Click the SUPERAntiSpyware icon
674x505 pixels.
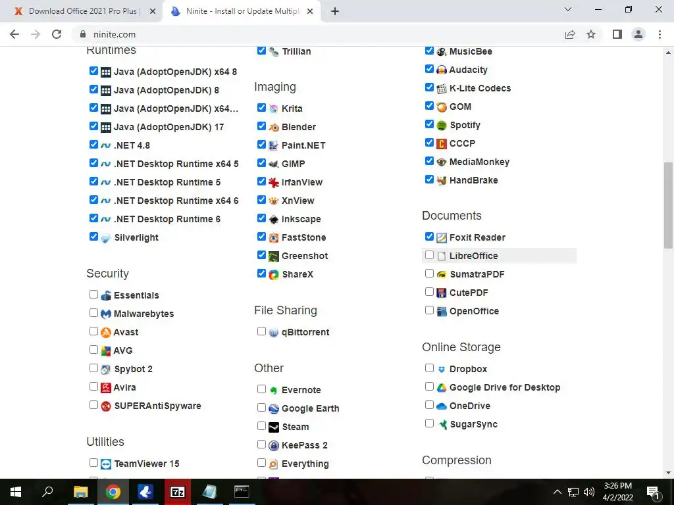[x=106, y=406]
